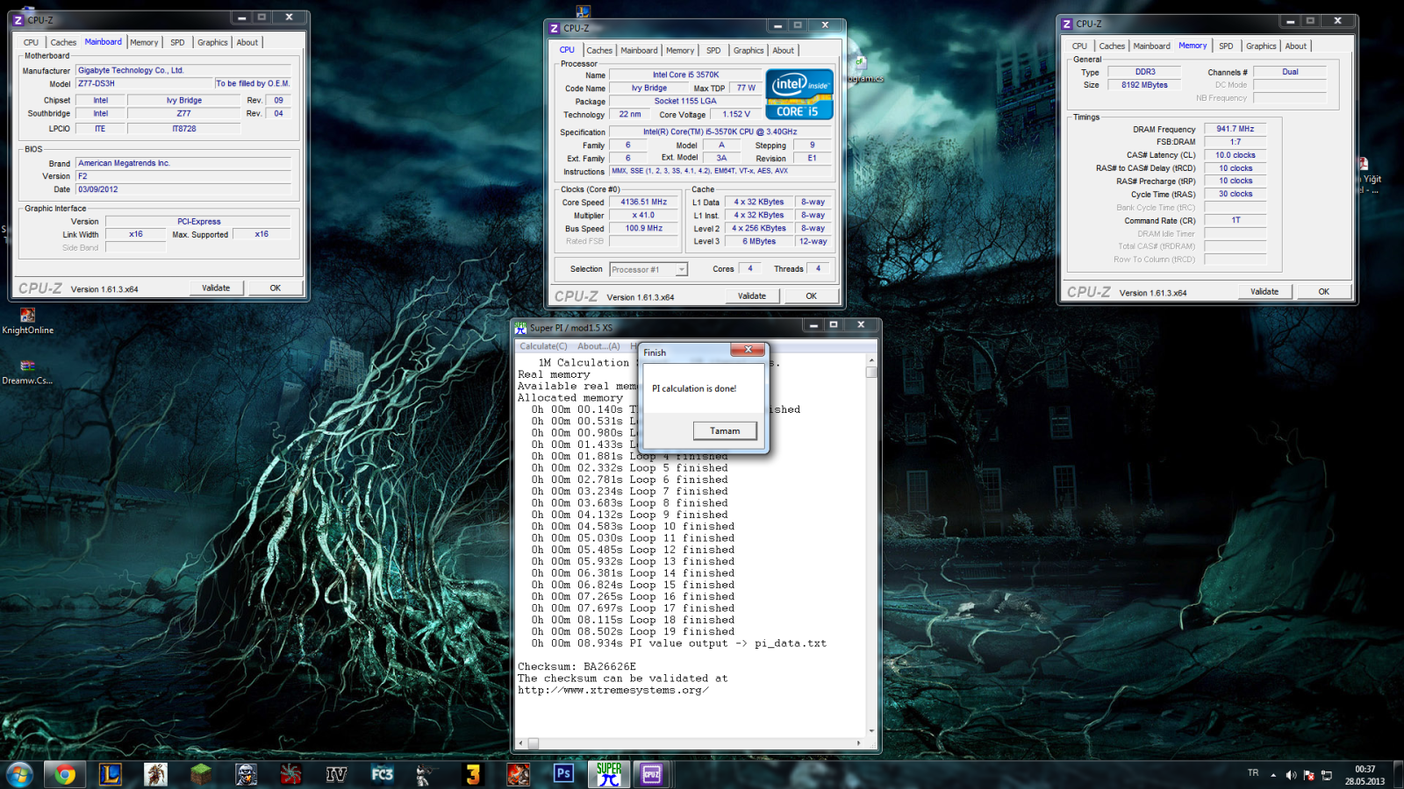Click the DRAM Frequency value 941.7 MHz

[x=1236, y=129]
